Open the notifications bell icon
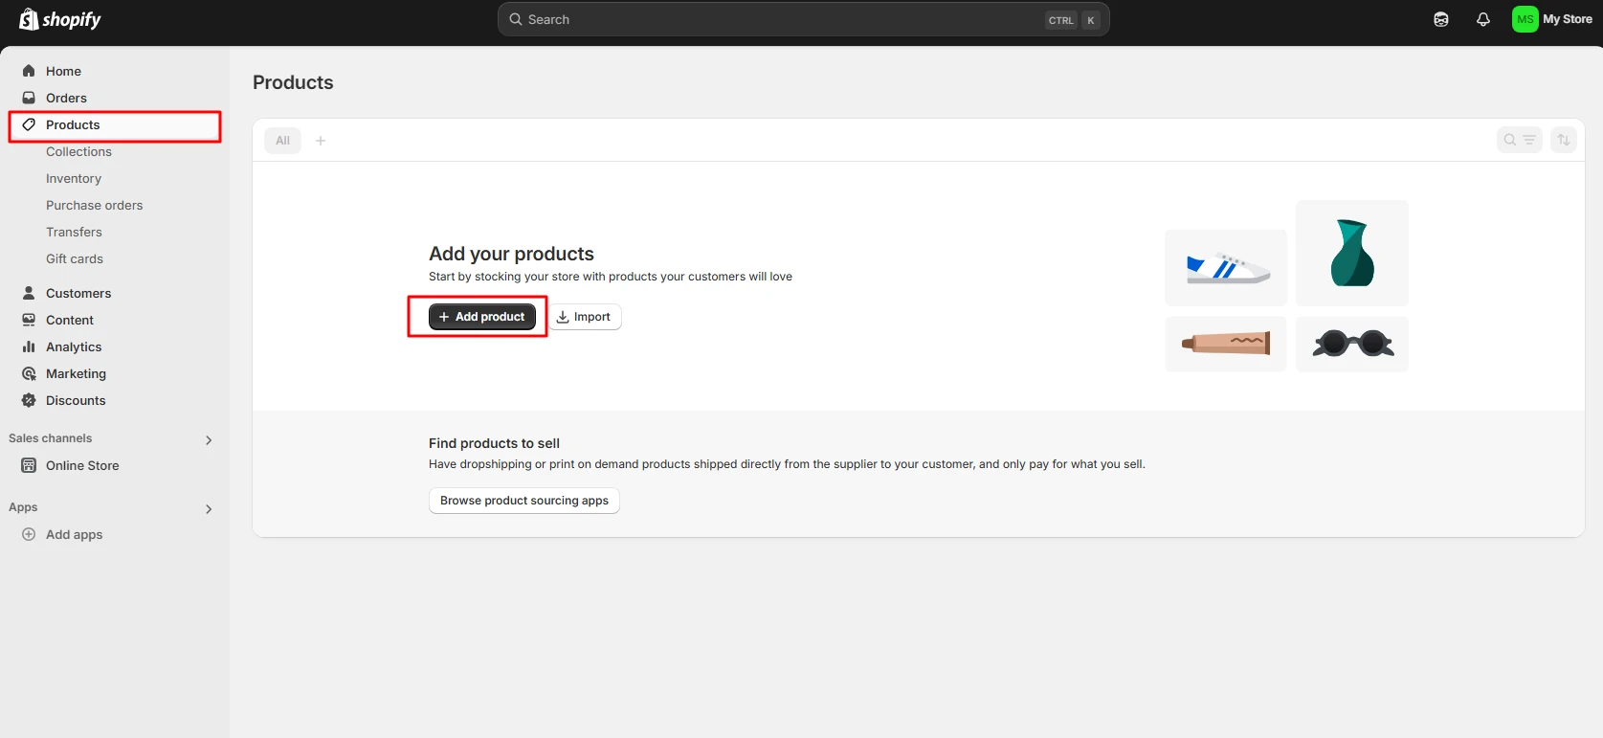The image size is (1603, 738). pos(1482,19)
